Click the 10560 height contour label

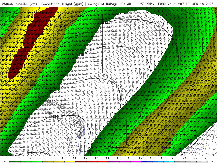click(54, 117)
